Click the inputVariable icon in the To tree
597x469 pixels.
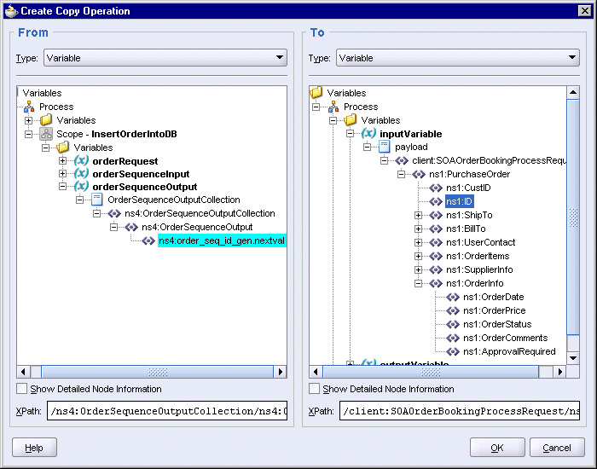(368, 134)
